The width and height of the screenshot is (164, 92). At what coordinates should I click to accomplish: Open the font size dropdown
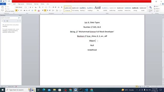click(28, 7)
